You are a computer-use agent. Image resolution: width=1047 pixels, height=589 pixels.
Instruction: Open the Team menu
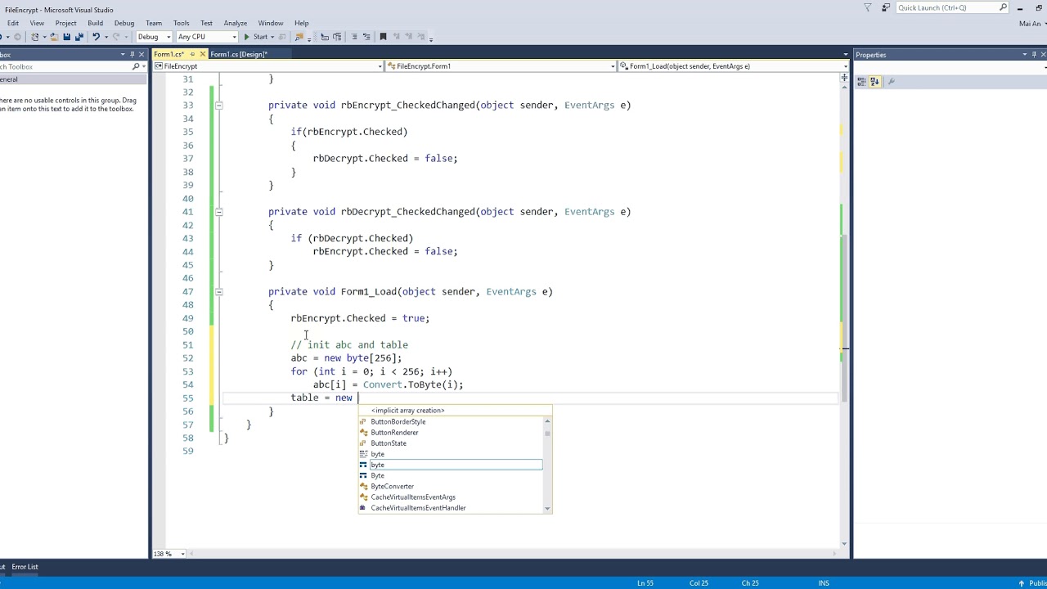pyautogui.click(x=154, y=23)
